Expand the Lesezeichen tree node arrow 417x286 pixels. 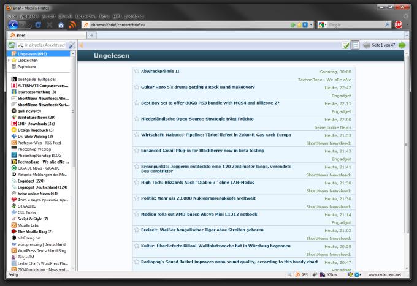pyautogui.click(x=9, y=60)
